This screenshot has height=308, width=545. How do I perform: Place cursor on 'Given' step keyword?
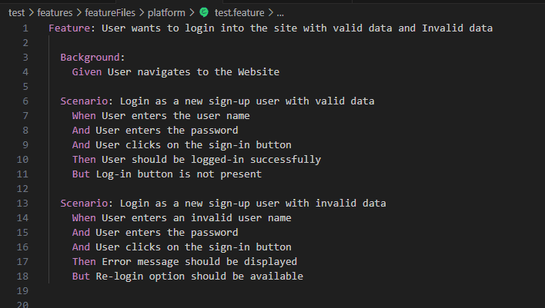(x=87, y=71)
